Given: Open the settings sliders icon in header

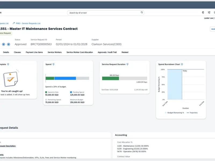Looking at the screenshot, I should pyautogui.click(x=209, y=12).
